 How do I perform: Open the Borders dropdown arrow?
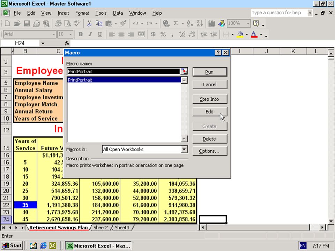coord(232,34)
